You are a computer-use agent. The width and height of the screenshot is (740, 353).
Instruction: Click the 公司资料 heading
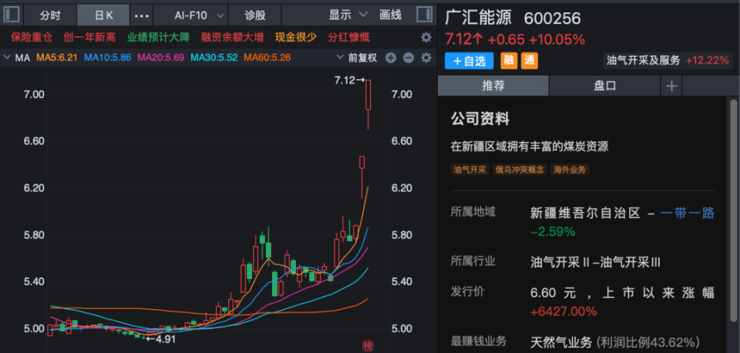tap(480, 119)
